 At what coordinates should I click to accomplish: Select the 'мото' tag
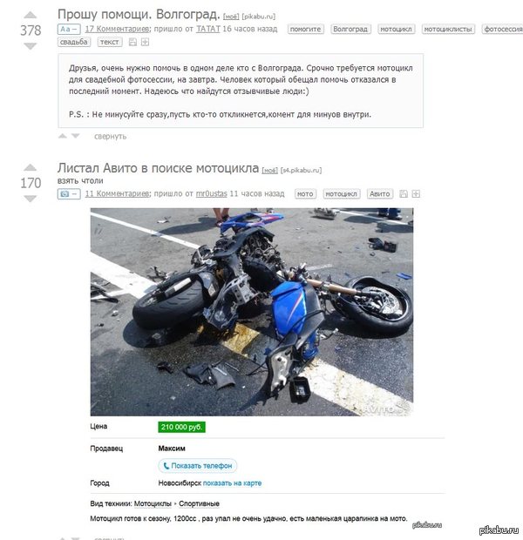pyautogui.click(x=305, y=194)
